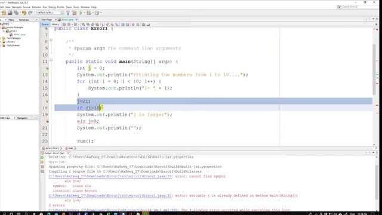Viewport: 382px width, 215px height.
Task: Open the Navigate menu
Action: point(17,7)
